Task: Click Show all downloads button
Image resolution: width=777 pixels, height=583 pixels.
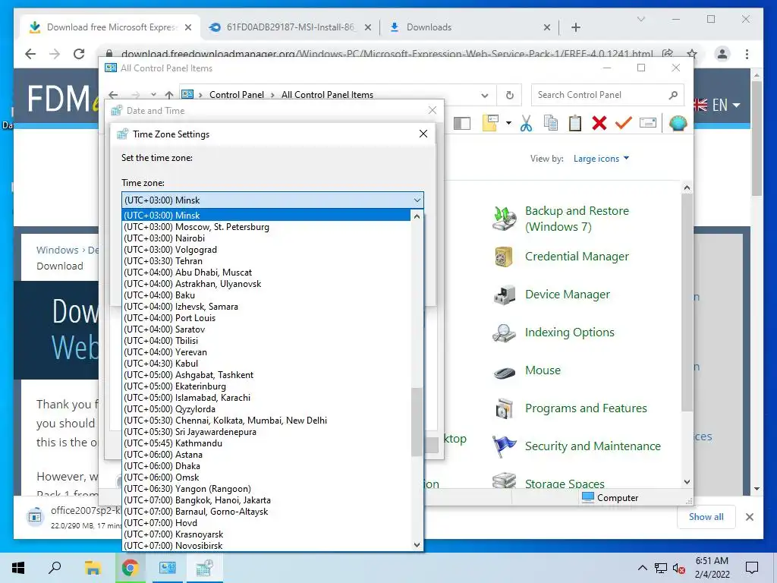Action: pyautogui.click(x=706, y=517)
